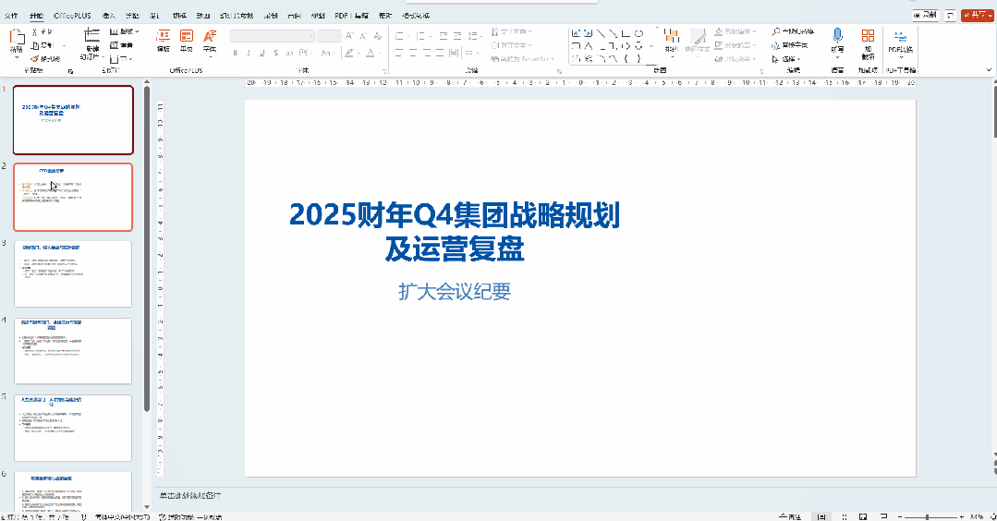Click Replace fonts icon
Viewport: 997px width, 521px height.
point(776,46)
